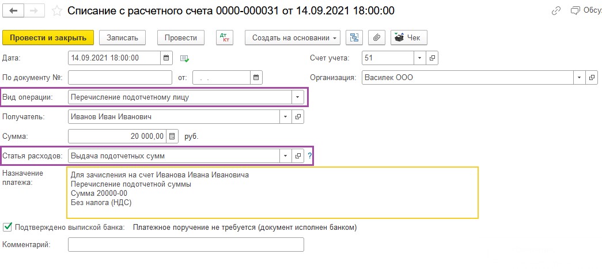Click into the Комментарий input field
Image resolution: width=602 pixels, height=269 pixels.
click(186, 244)
